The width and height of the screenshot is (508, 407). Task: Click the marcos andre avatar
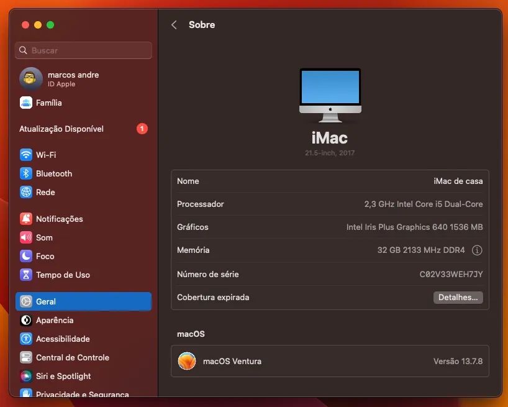coord(31,79)
